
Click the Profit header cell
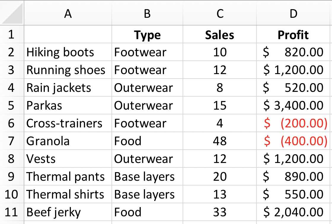(x=293, y=34)
